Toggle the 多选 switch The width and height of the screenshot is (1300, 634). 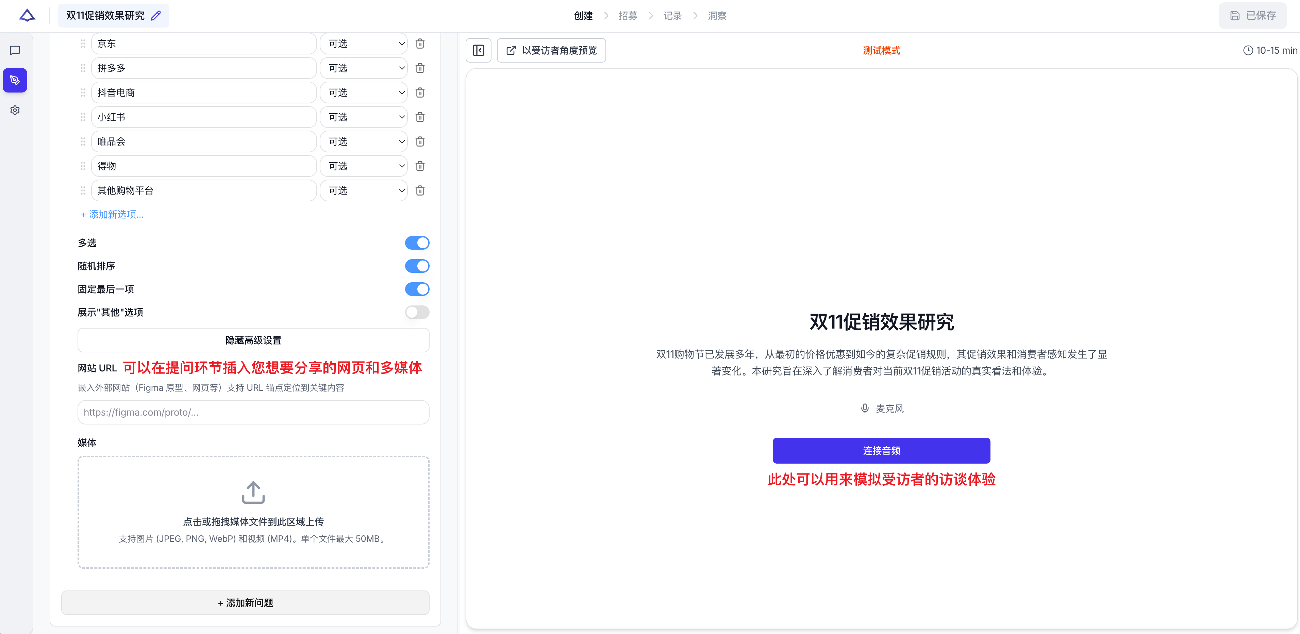[417, 243]
